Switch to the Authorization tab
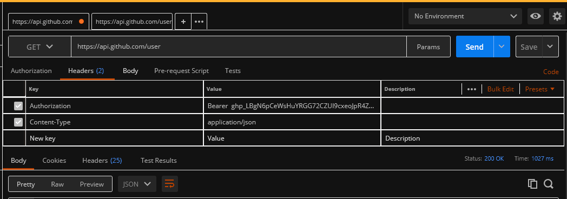 pyautogui.click(x=31, y=71)
